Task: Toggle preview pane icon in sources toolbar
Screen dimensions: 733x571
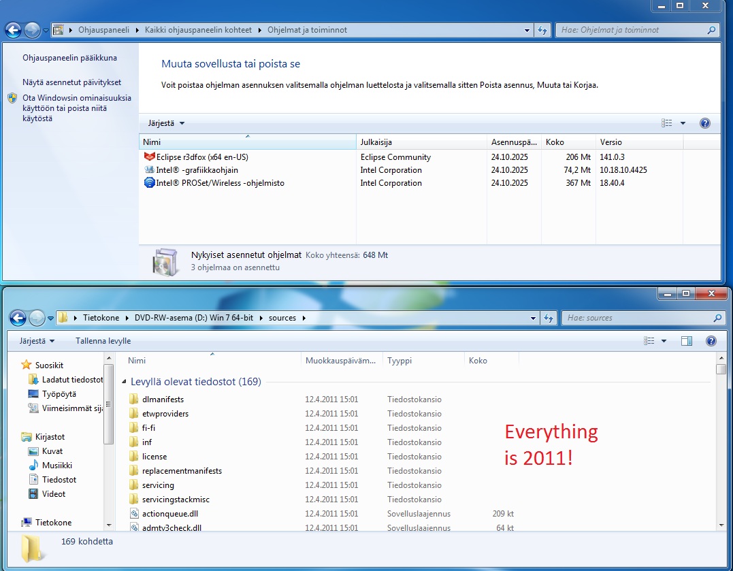Action: [x=687, y=341]
